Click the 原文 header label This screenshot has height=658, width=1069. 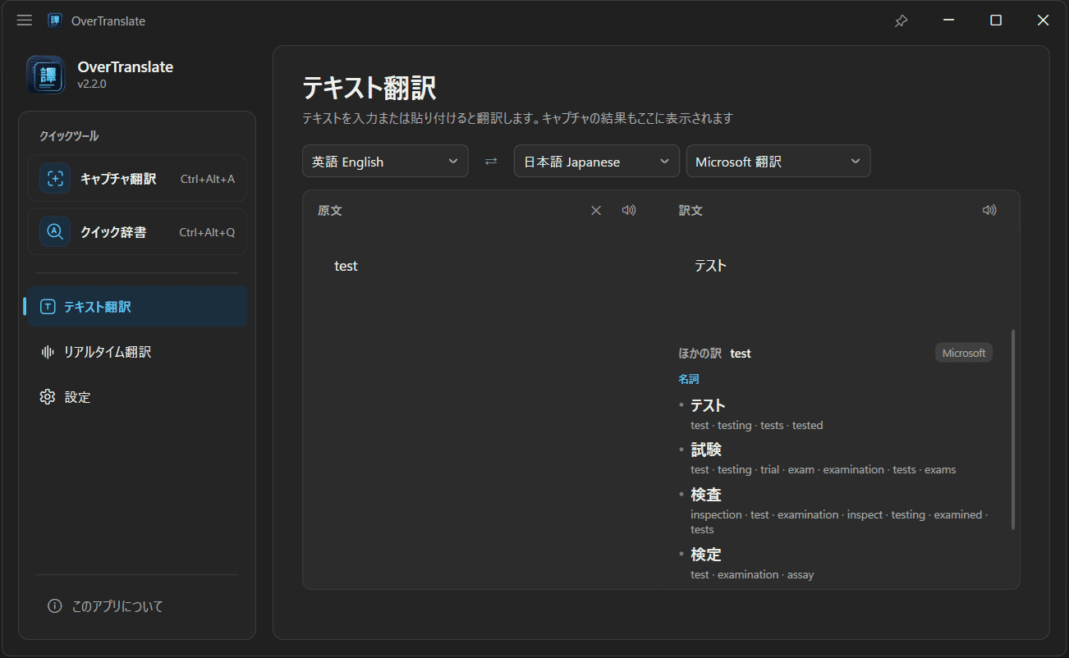coord(329,210)
